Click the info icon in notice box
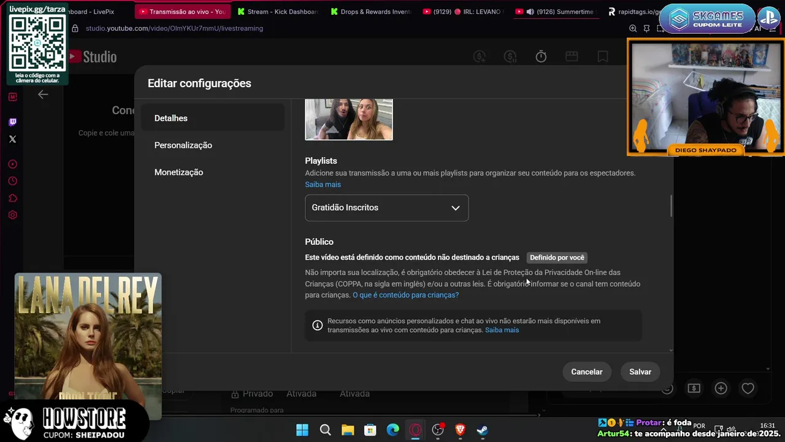Viewport: 785px width, 442px height. pyautogui.click(x=318, y=325)
